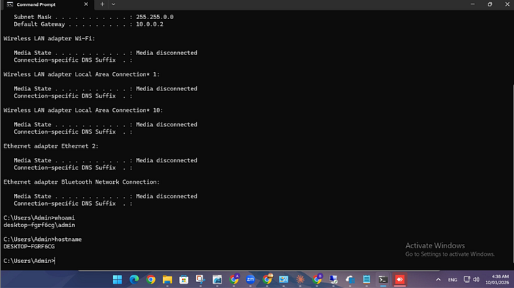Open a new terminal tab
The width and height of the screenshot is (514, 288).
(x=102, y=4)
